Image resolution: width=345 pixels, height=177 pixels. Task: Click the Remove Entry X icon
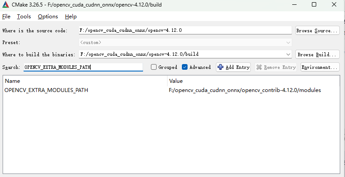pos(259,67)
